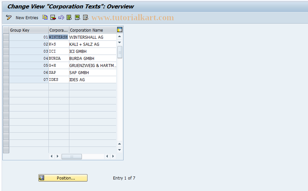
Task: Select row selector for KALI + SALZ AG
Action: point(6,44)
